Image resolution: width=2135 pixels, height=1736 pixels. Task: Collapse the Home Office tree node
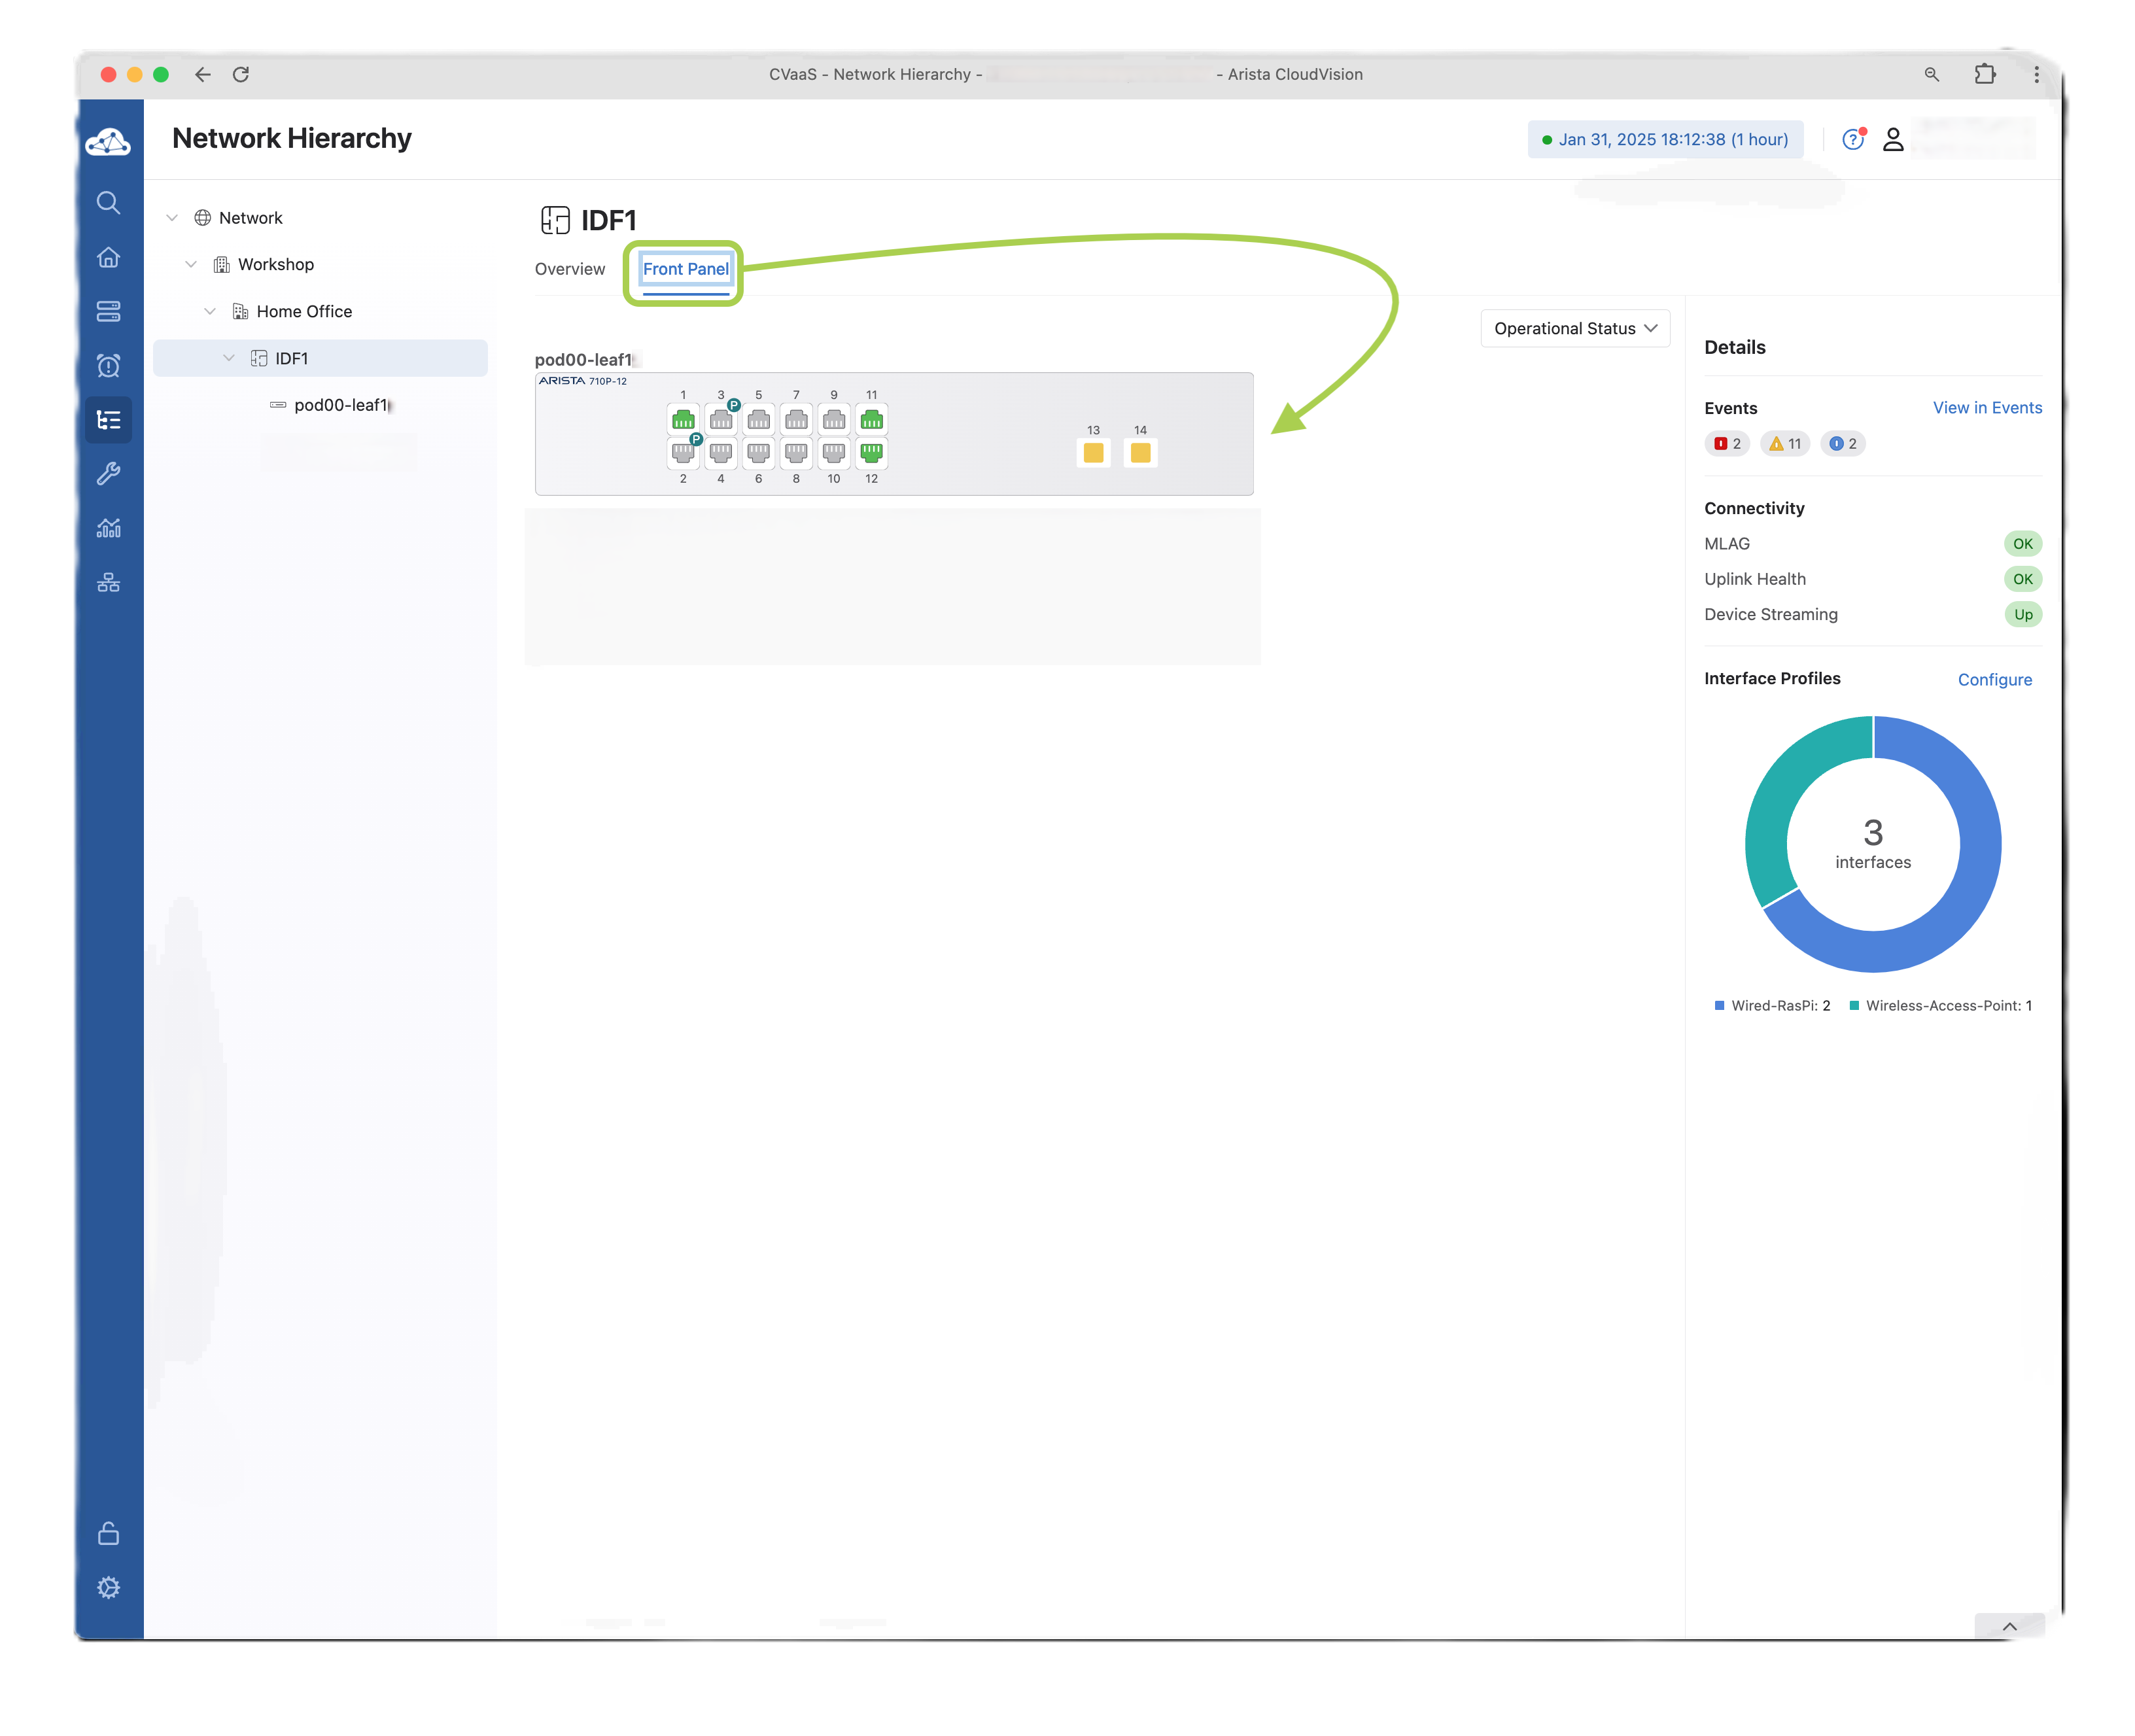click(x=210, y=312)
